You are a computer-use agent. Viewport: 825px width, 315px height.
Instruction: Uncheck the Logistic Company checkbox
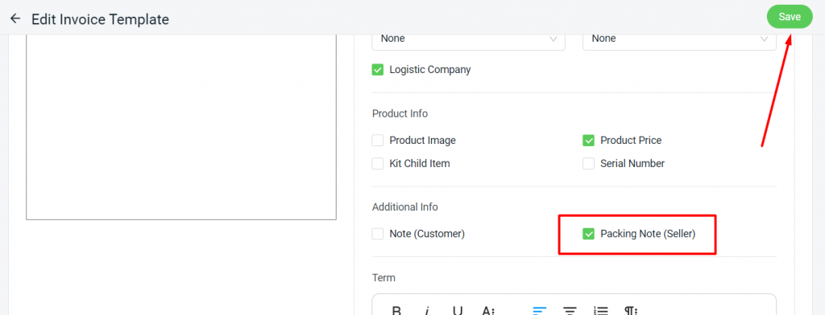pos(378,70)
